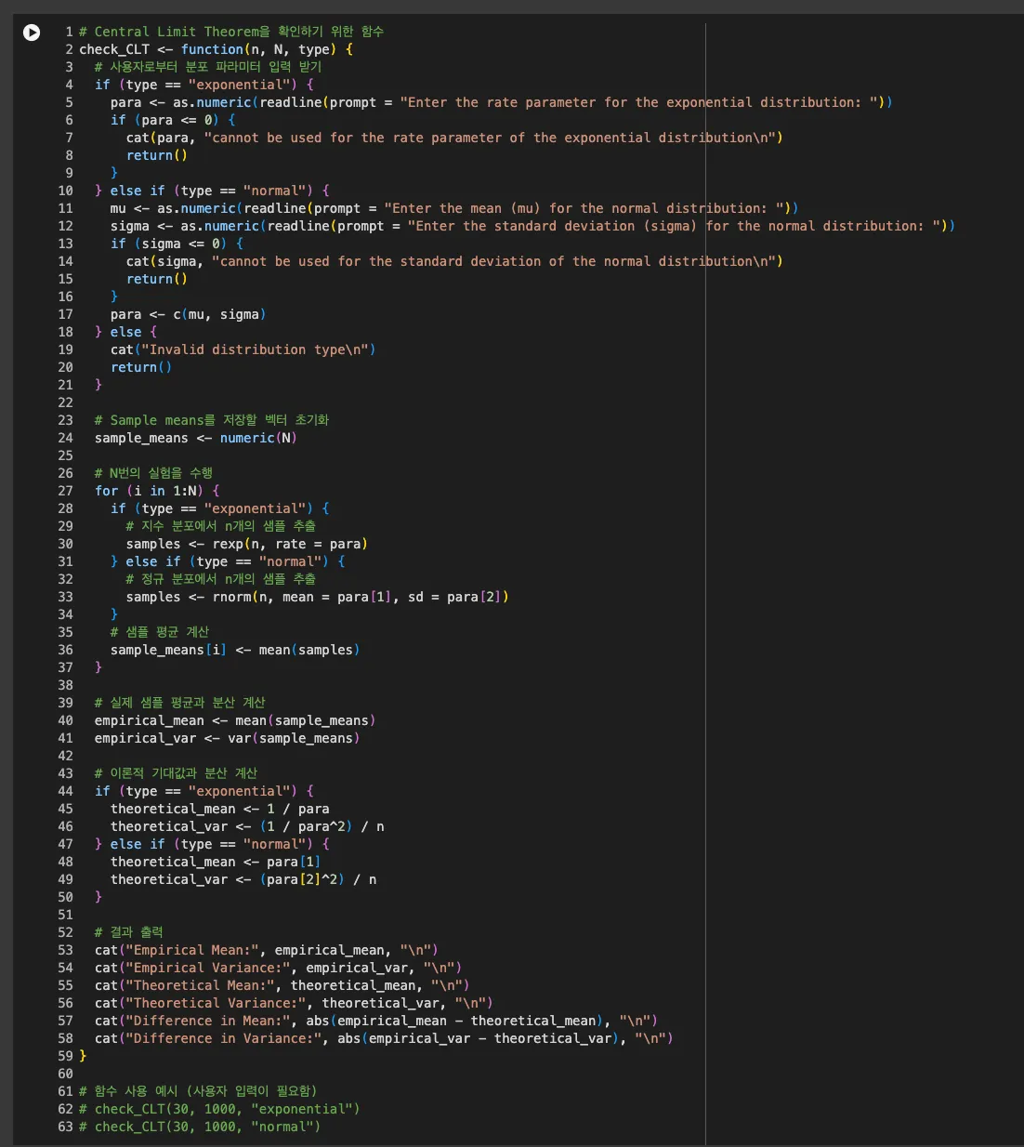Click the closing yellow brace on line 59

pyautogui.click(x=83, y=1056)
